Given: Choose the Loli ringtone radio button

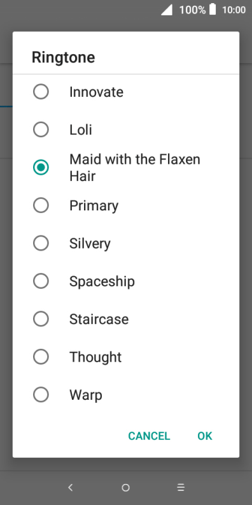Looking at the screenshot, I should [x=41, y=130].
